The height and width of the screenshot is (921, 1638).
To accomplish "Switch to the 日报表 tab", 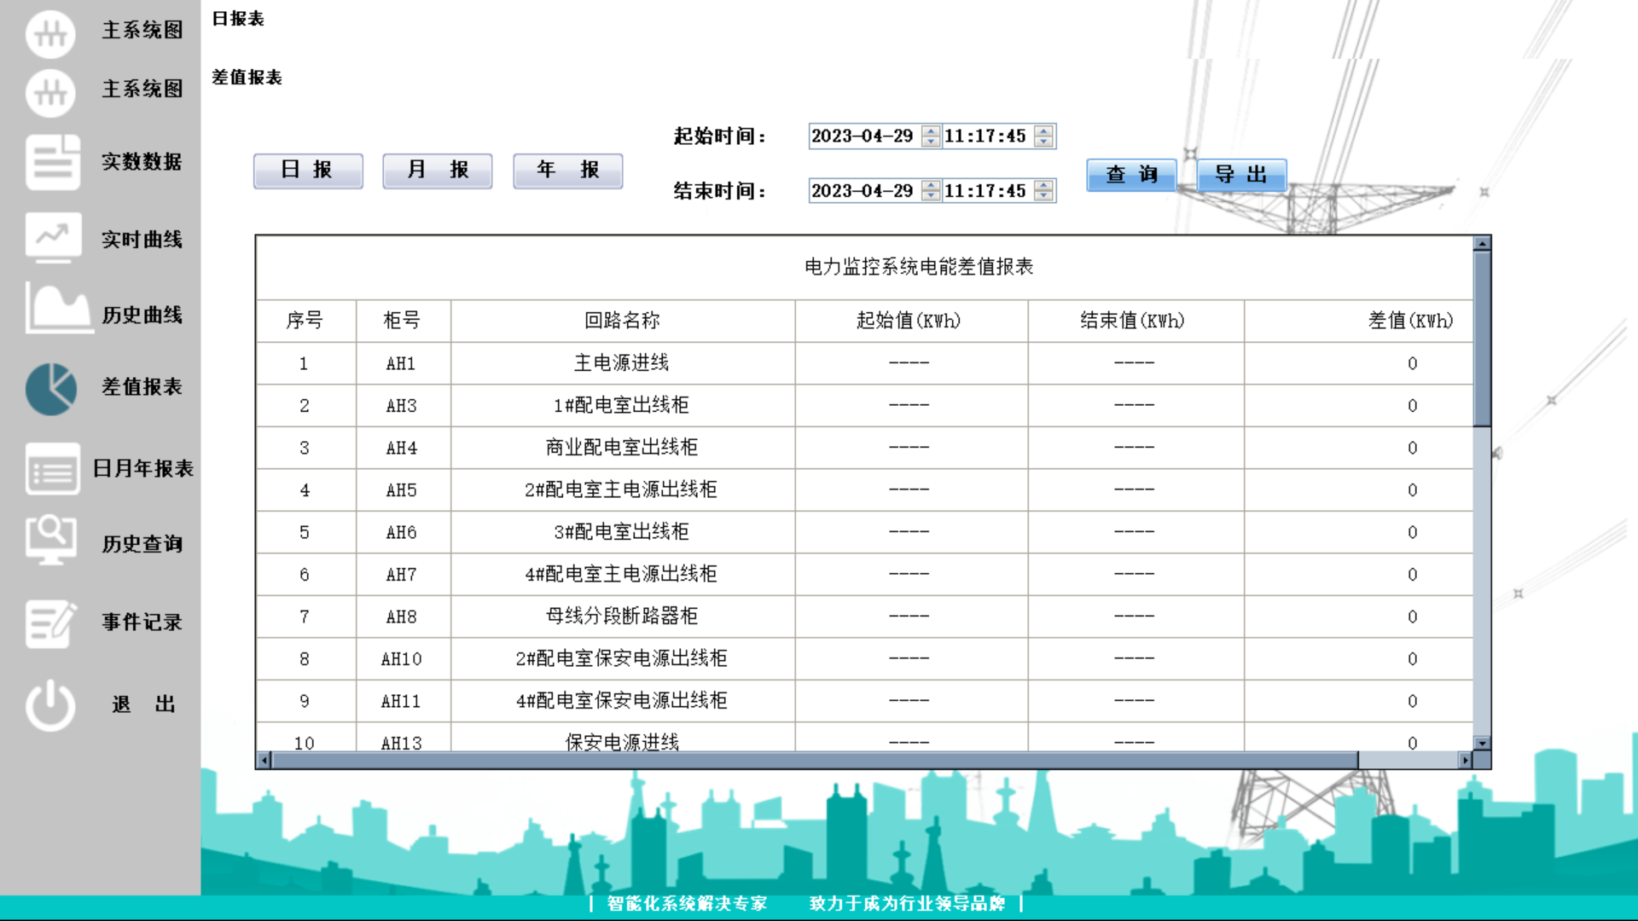I will point(238,18).
